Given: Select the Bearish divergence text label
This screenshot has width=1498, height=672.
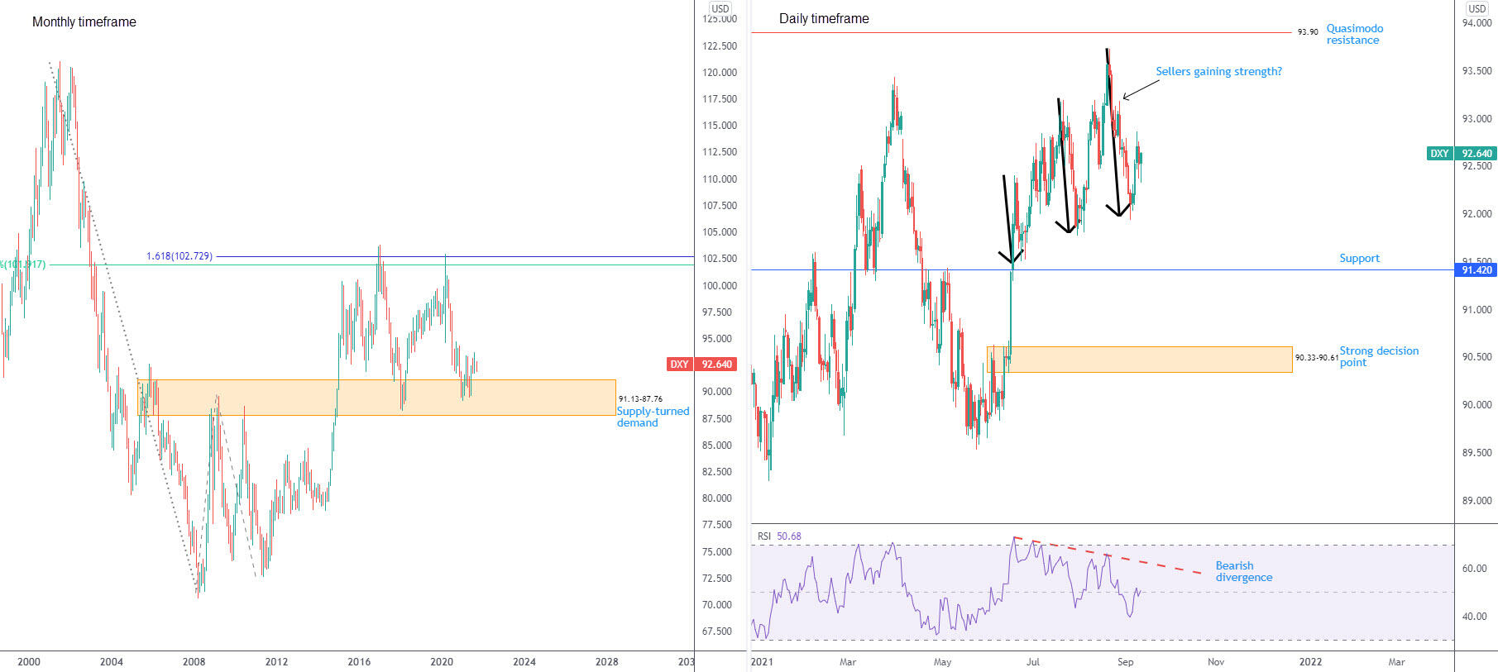Looking at the screenshot, I should pyautogui.click(x=1243, y=571).
